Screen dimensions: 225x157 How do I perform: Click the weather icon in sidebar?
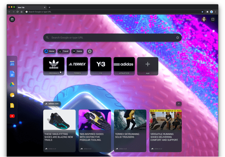click(x=12, y=95)
